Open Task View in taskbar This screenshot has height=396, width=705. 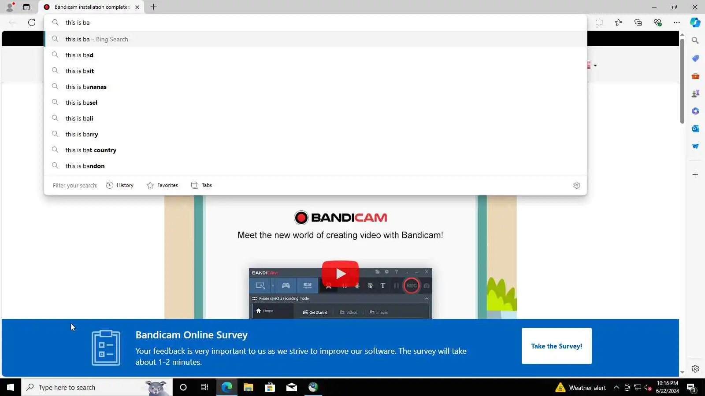tap(204, 387)
